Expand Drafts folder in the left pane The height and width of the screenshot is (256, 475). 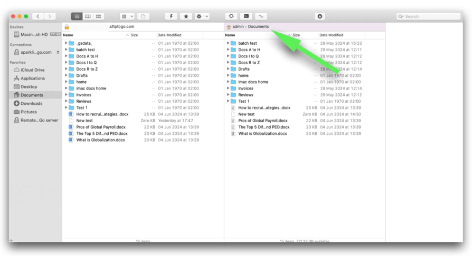66,75
